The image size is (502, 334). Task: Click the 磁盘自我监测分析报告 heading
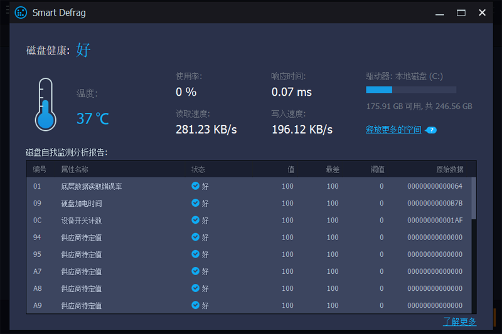[67, 152]
